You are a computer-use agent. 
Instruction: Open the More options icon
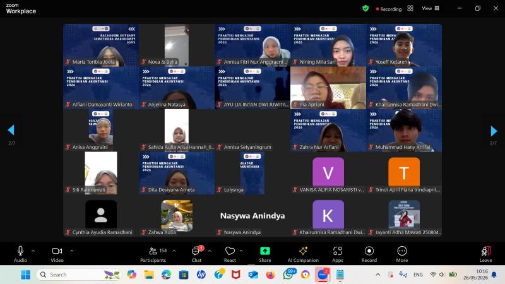coord(402,251)
